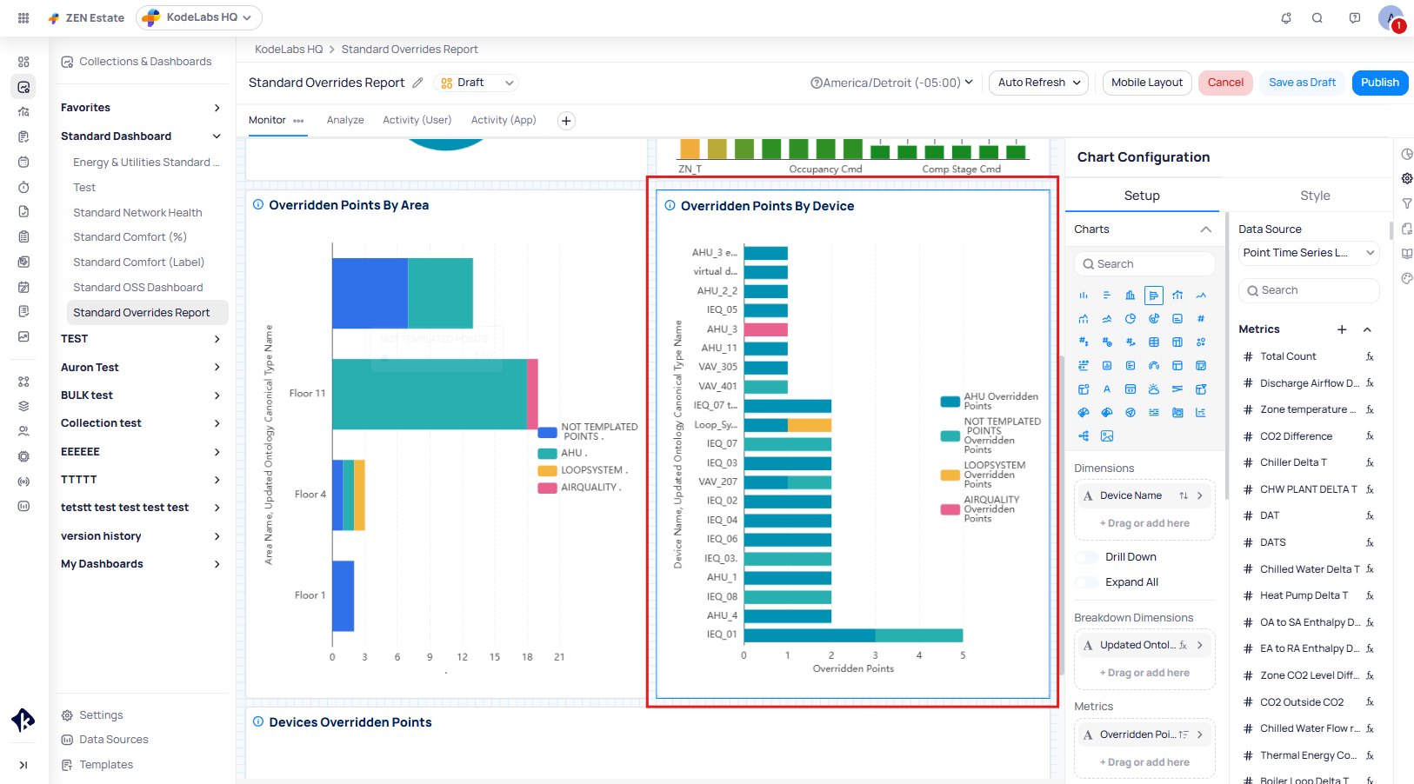Click the help chat icon in header
This screenshot has height=784, width=1414.
point(1354,18)
